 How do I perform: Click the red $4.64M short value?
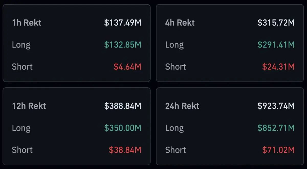(x=127, y=67)
